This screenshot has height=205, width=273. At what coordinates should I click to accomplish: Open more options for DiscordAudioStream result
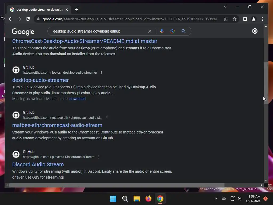coord(99,157)
